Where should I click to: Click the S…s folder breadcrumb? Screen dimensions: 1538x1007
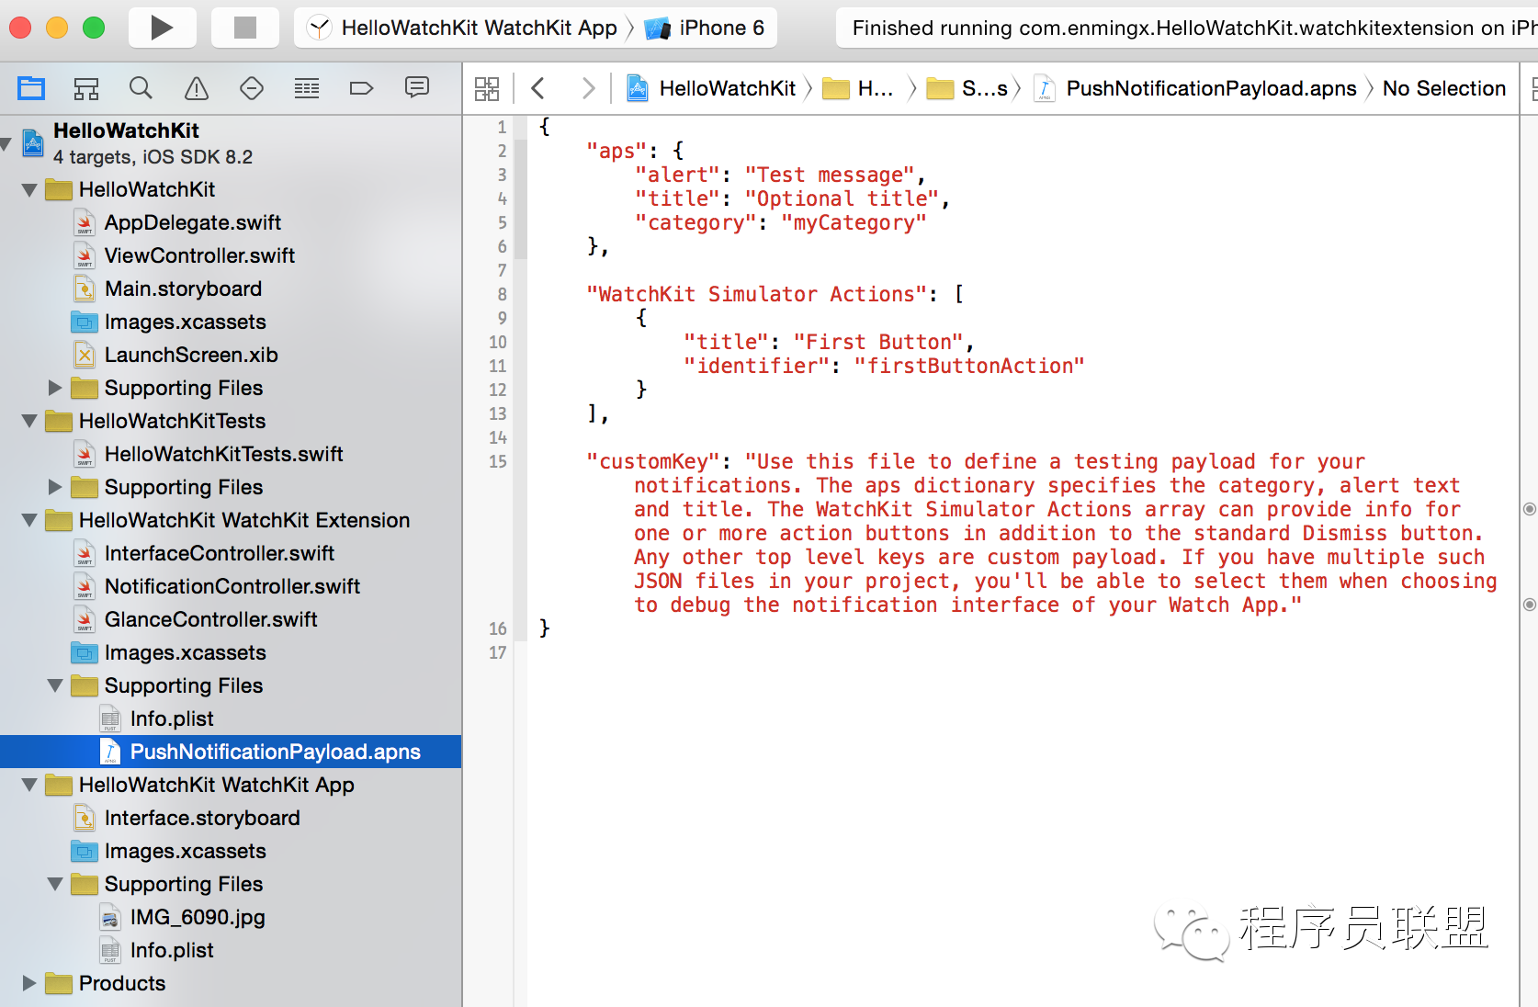(967, 88)
